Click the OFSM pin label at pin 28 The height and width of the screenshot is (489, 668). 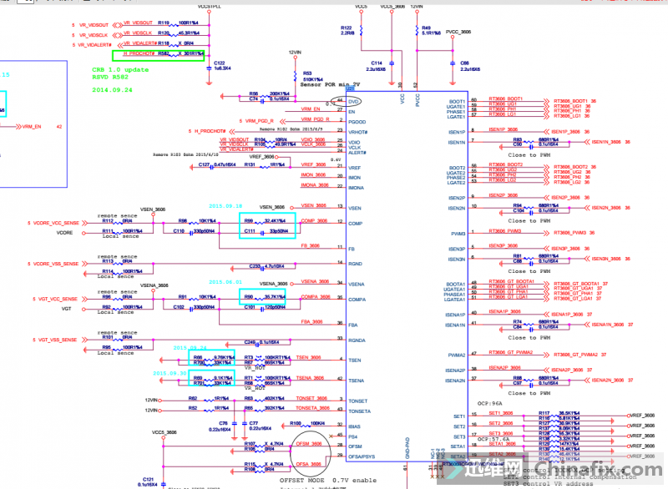coord(355,446)
